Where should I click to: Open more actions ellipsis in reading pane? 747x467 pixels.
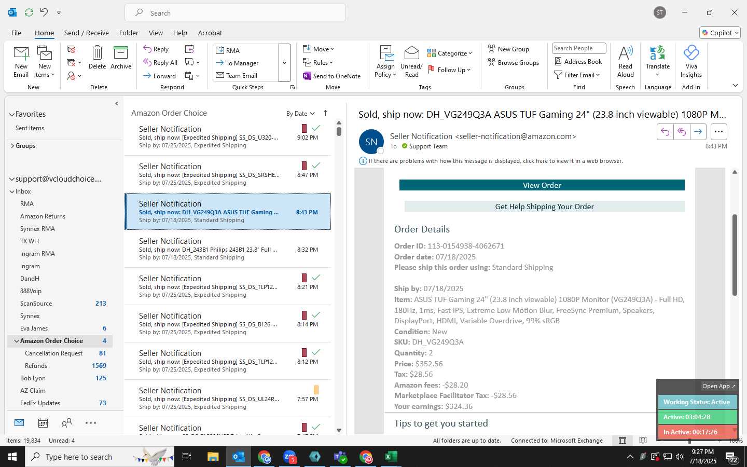pos(718,132)
